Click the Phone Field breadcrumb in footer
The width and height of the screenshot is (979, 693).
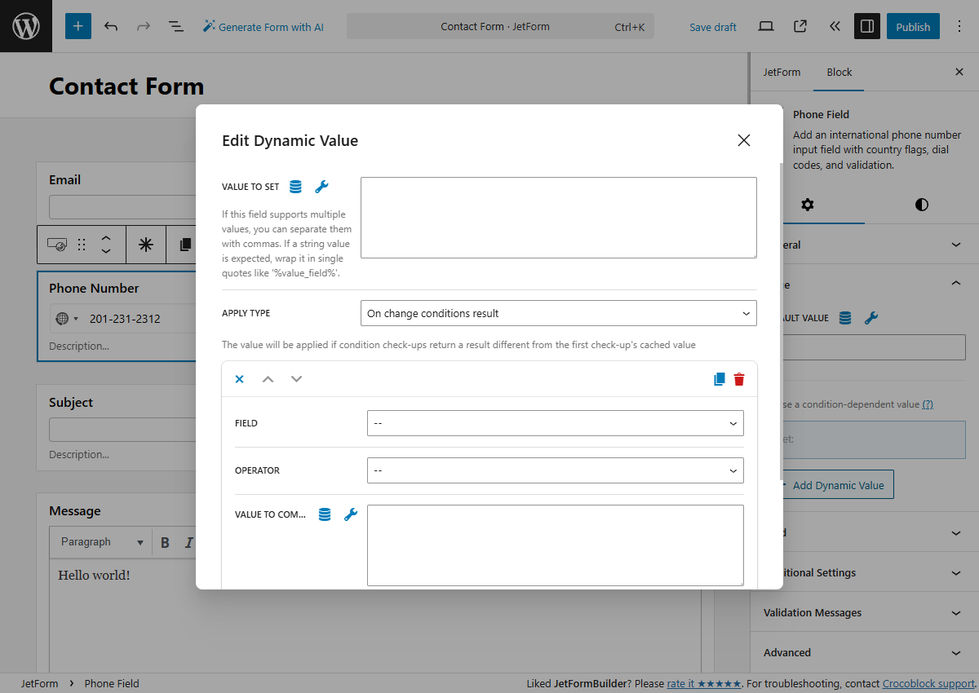[112, 683]
